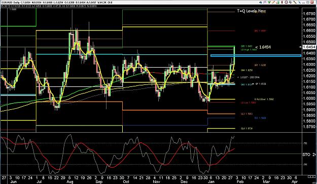Click the green figure icon in toolbar
Screen dimensions: 317x184
(x=278, y=3)
